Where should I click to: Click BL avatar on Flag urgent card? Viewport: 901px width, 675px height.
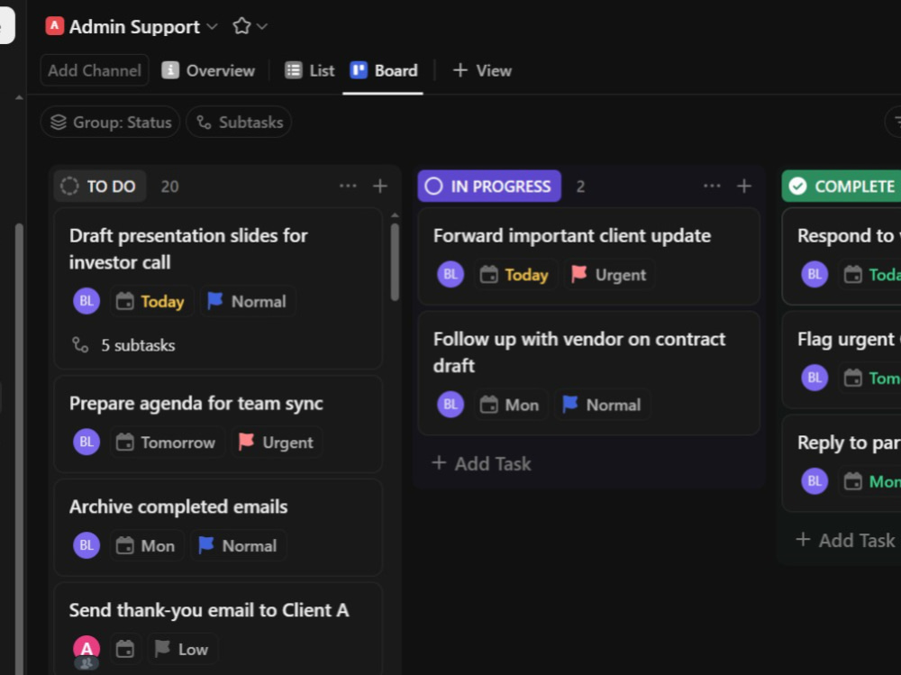(x=815, y=378)
